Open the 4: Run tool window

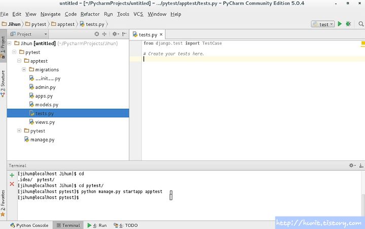[97, 225]
